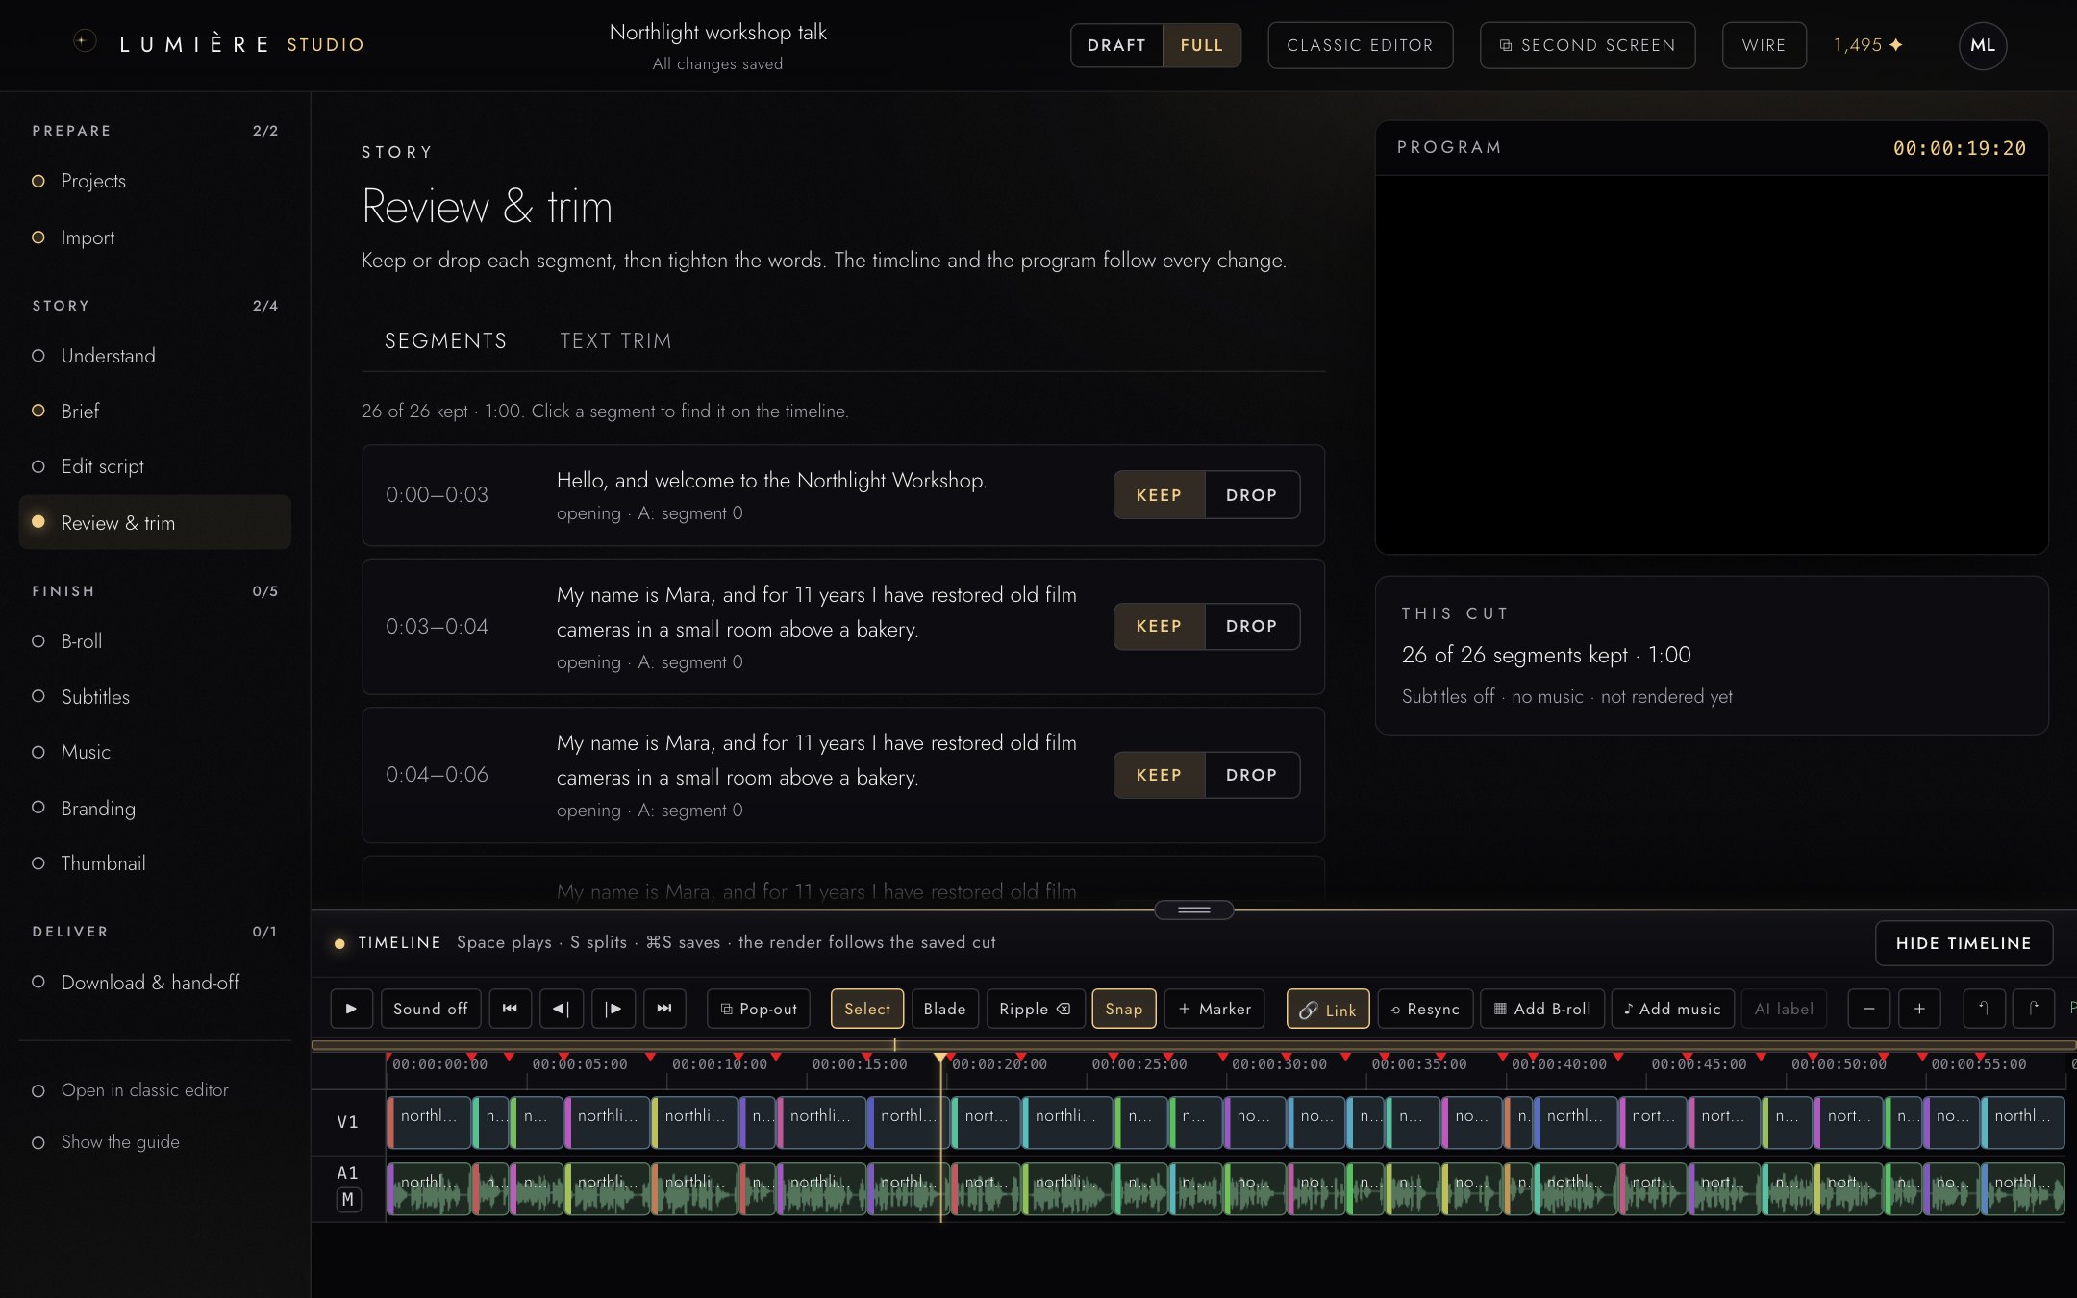
Task: Jump to timeline end
Action: point(664,1009)
